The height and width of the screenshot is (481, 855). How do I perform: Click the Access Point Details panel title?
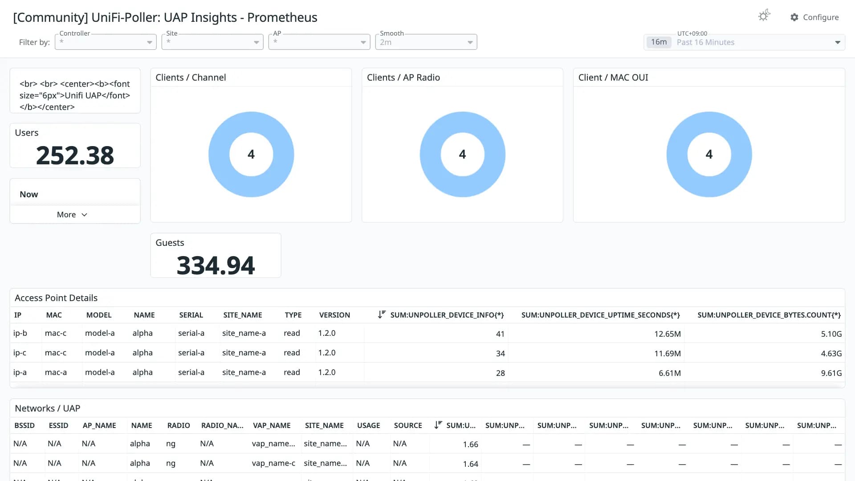(56, 298)
